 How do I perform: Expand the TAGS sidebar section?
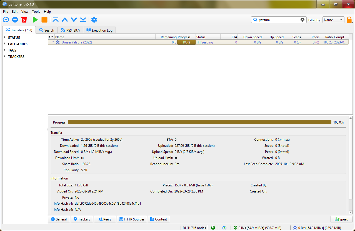point(4,50)
